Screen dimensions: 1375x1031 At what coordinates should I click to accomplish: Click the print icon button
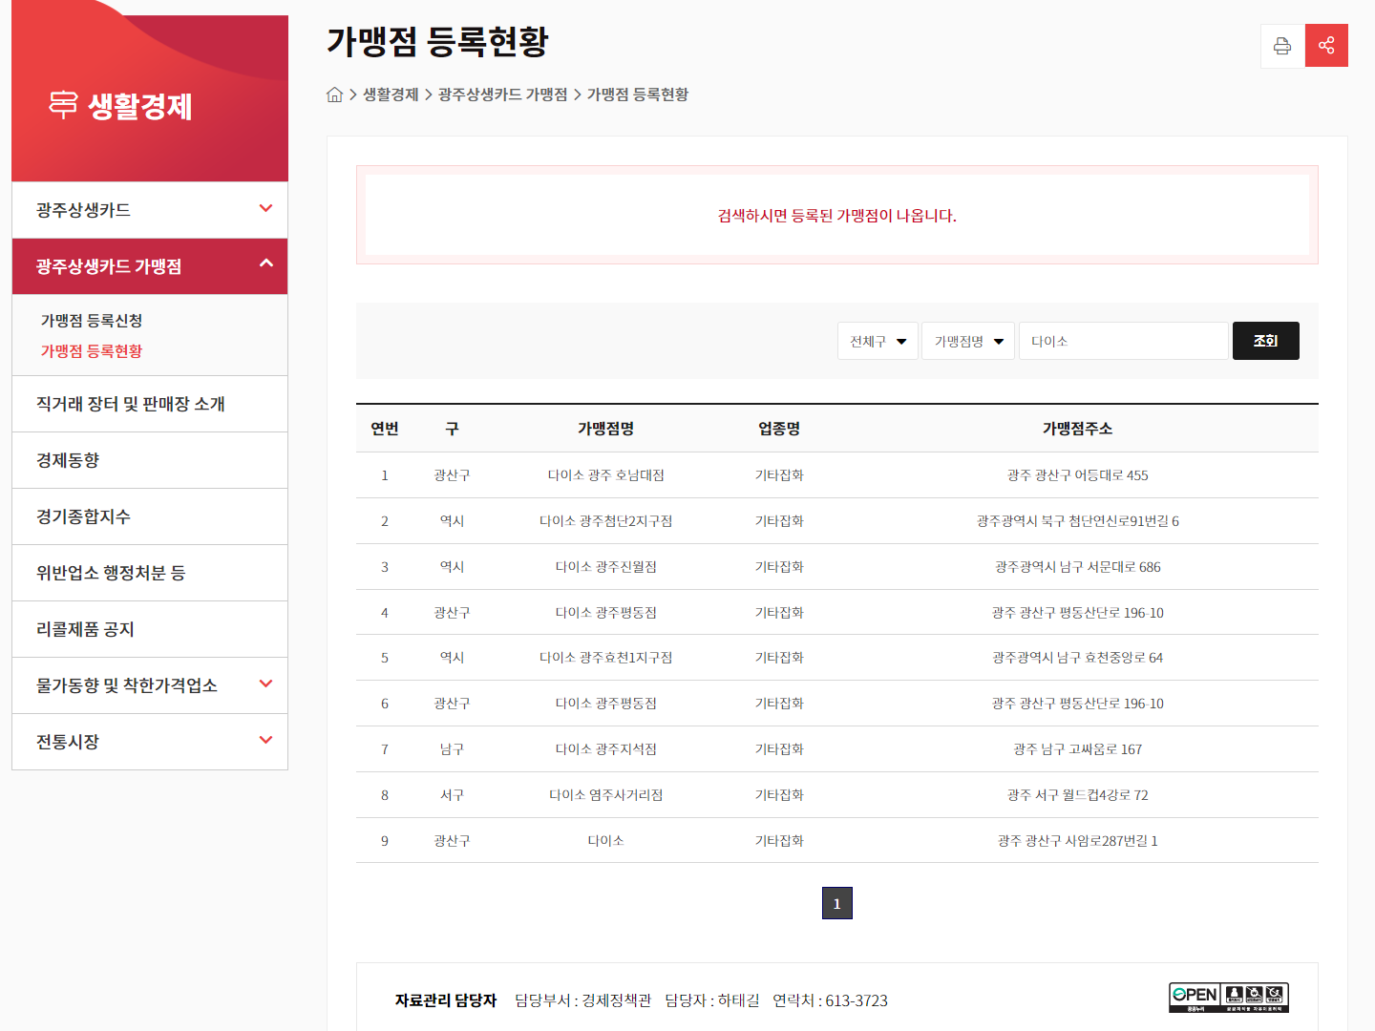pyautogui.click(x=1282, y=46)
